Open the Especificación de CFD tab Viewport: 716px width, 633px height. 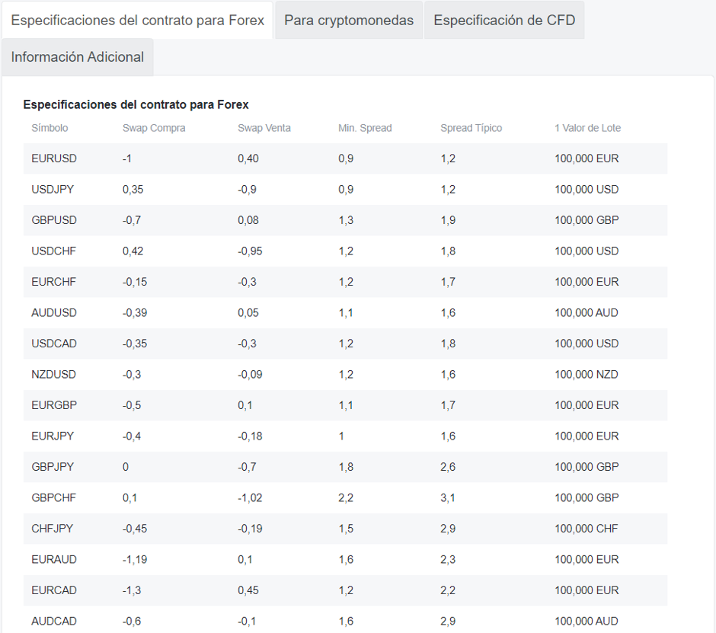point(504,20)
